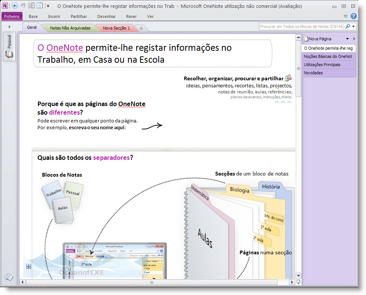Open the search scope dropdown arrow
The height and width of the screenshot is (295, 366).
click(x=354, y=27)
